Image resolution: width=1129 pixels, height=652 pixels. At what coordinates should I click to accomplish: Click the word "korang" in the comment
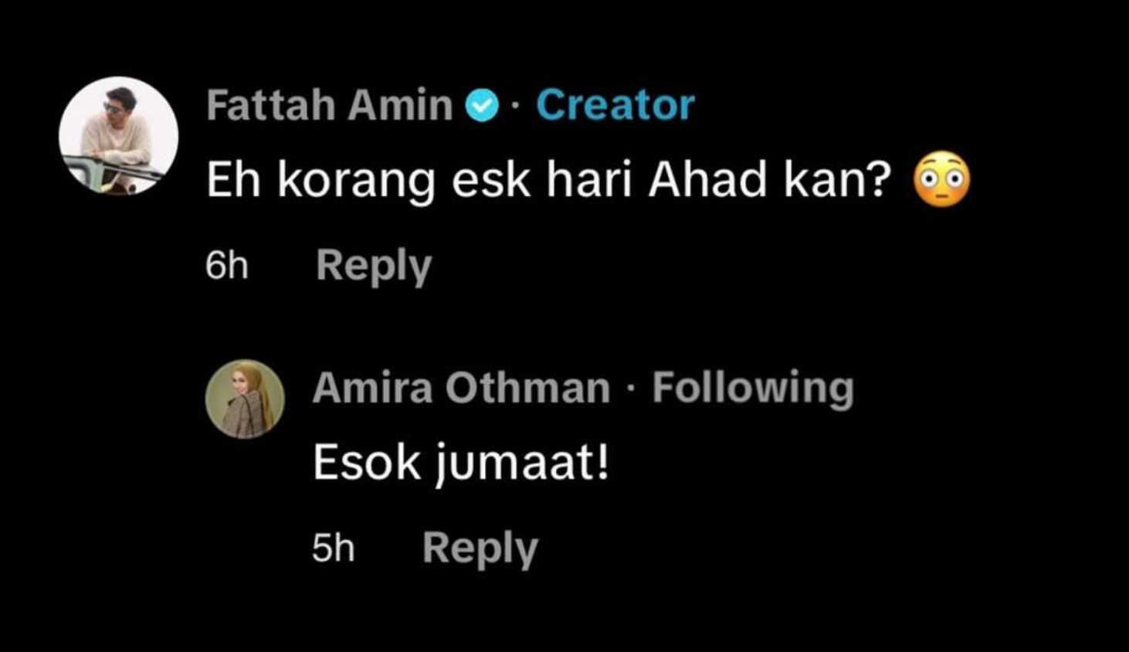[x=355, y=181]
